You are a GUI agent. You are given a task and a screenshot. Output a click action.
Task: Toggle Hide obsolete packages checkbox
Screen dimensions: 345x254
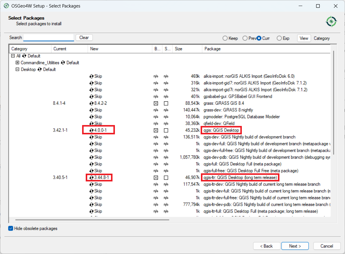11,229
